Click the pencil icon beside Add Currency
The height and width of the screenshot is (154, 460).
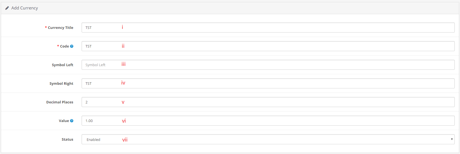click(x=7, y=8)
